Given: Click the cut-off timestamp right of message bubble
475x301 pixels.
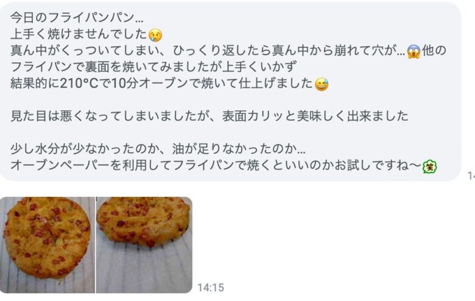Looking at the screenshot, I should pyautogui.click(x=471, y=175).
